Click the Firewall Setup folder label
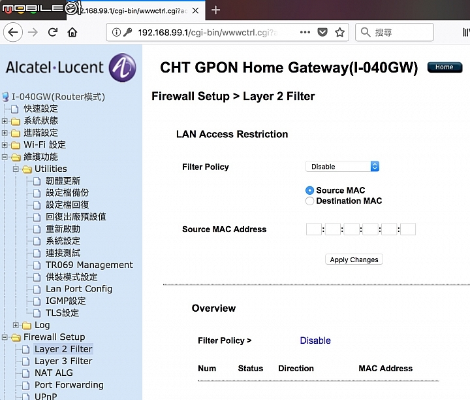This screenshot has height=400, width=470. coord(54,337)
